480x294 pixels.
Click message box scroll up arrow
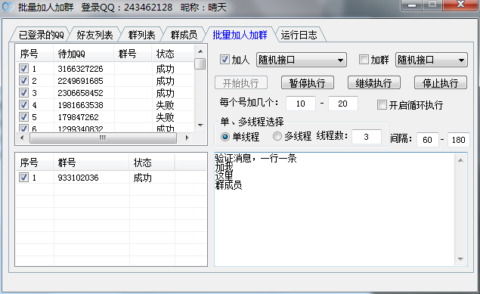pos(460,160)
